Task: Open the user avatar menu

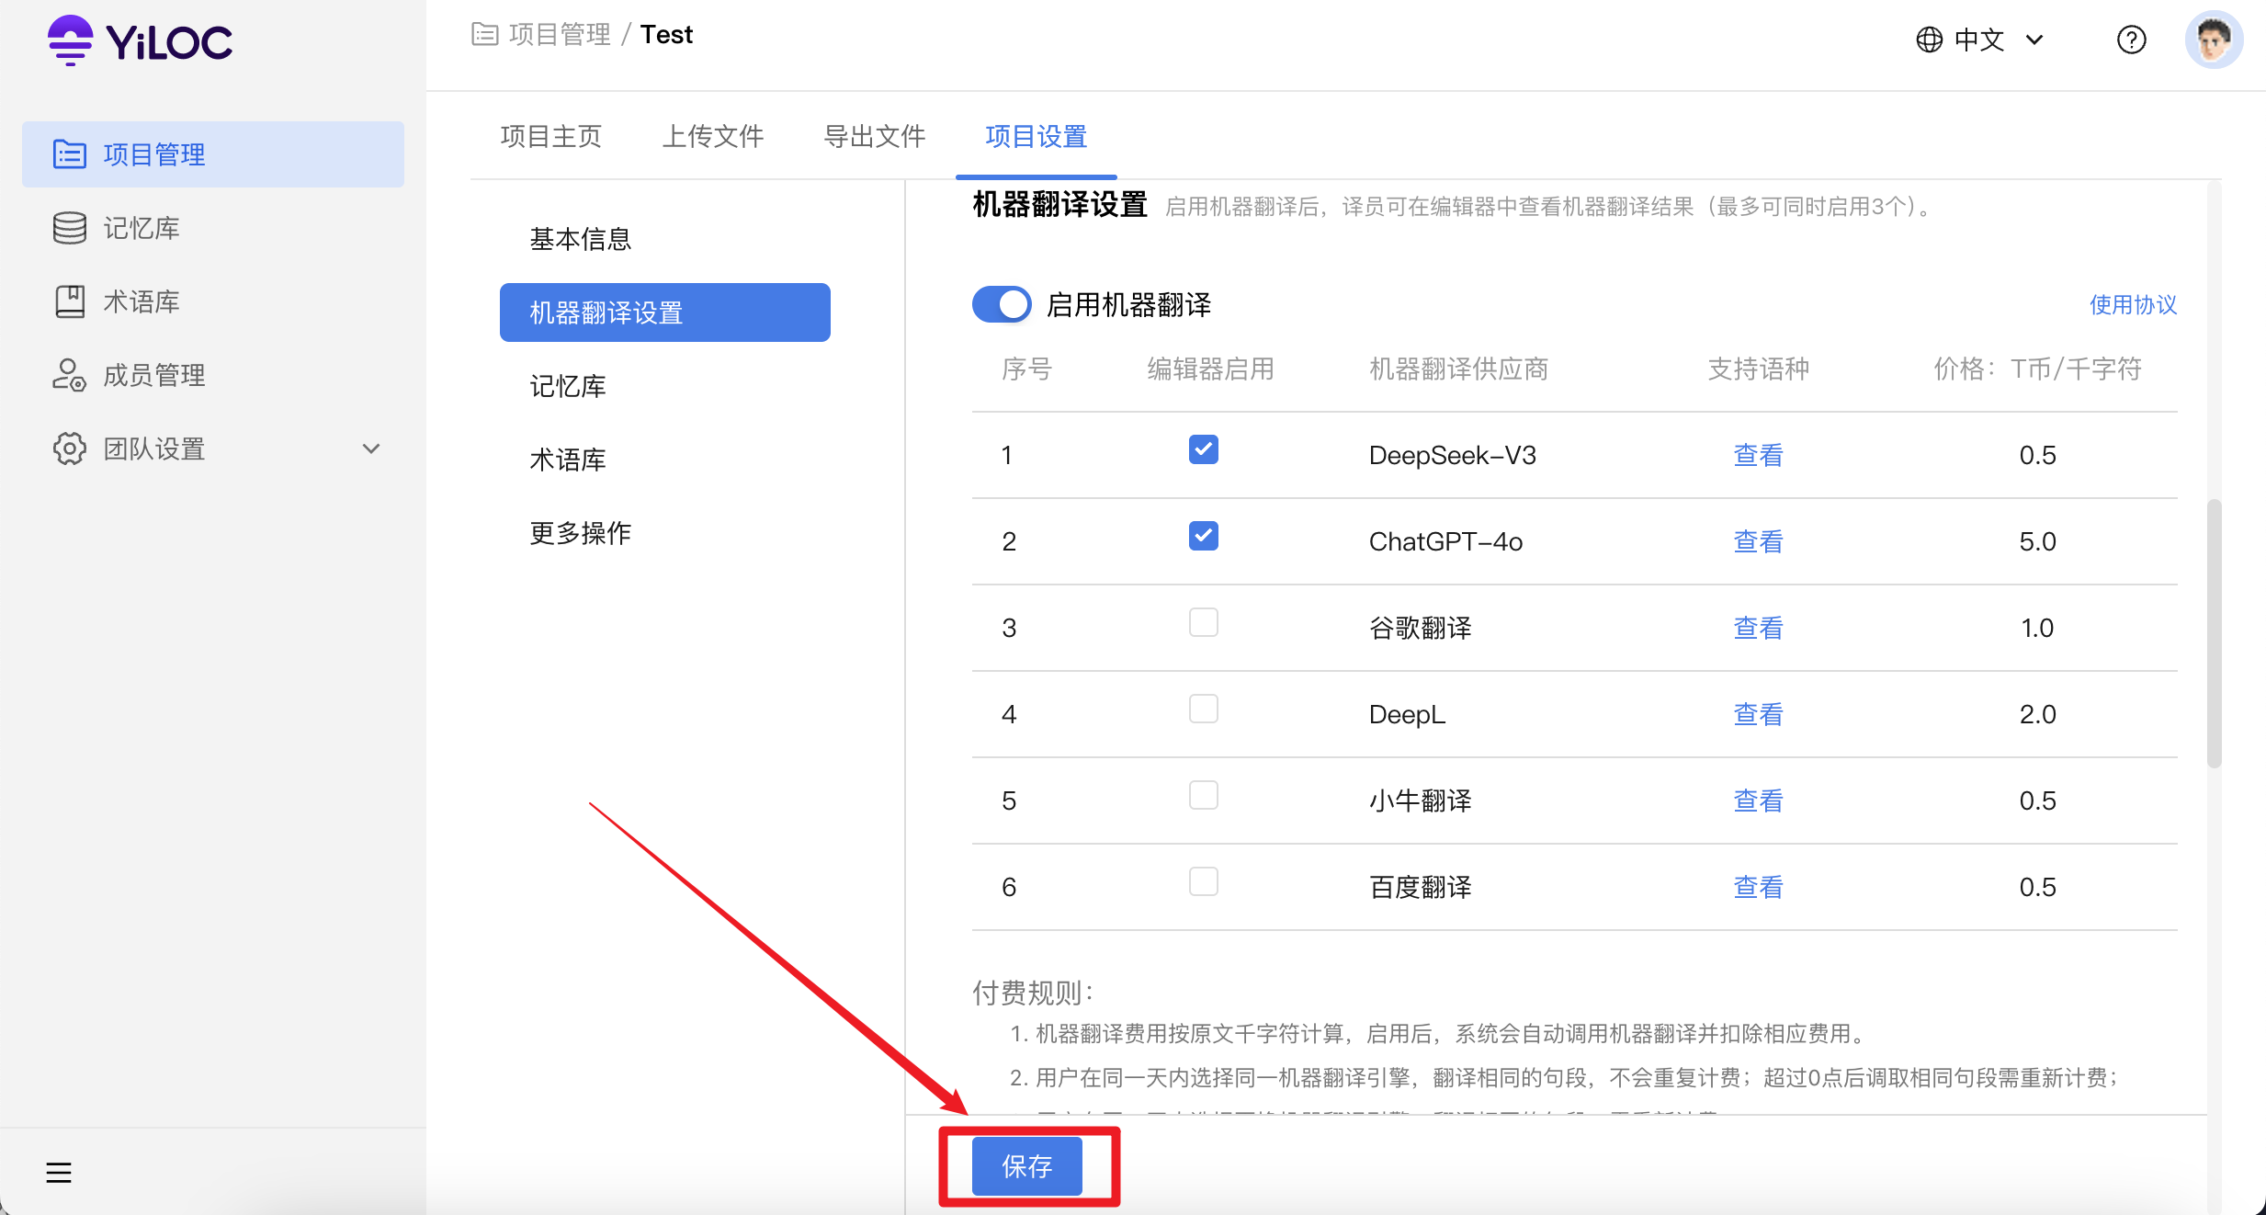Action: (x=2214, y=40)
